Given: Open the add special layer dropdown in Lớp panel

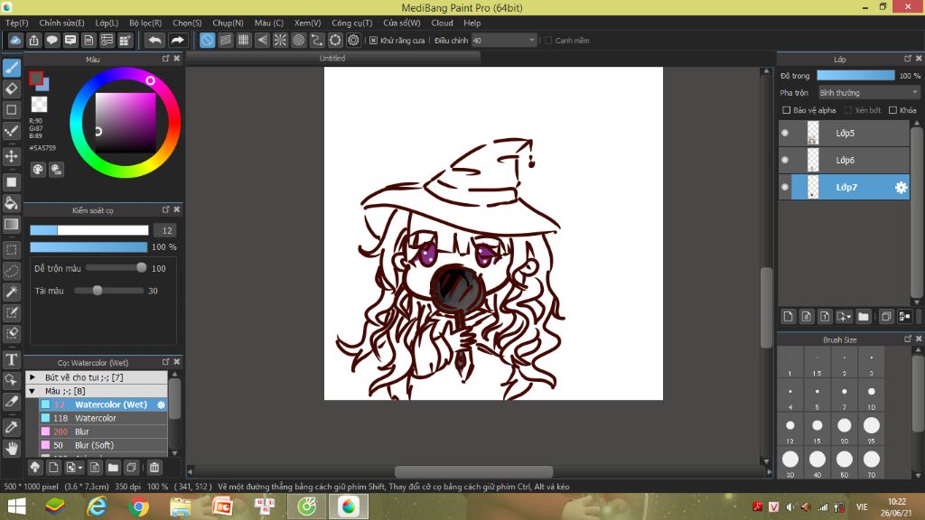Looking at the screenshot, I should coord(844,317).
